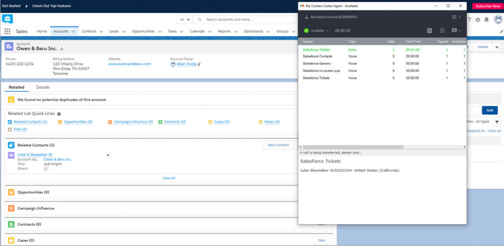504x246 pixels.
Task: Open the search scope All dropdown
Action: pos(185,19)
